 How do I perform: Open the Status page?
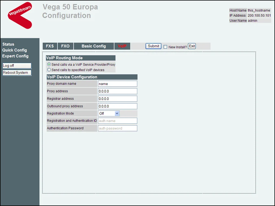coord(8,44)
